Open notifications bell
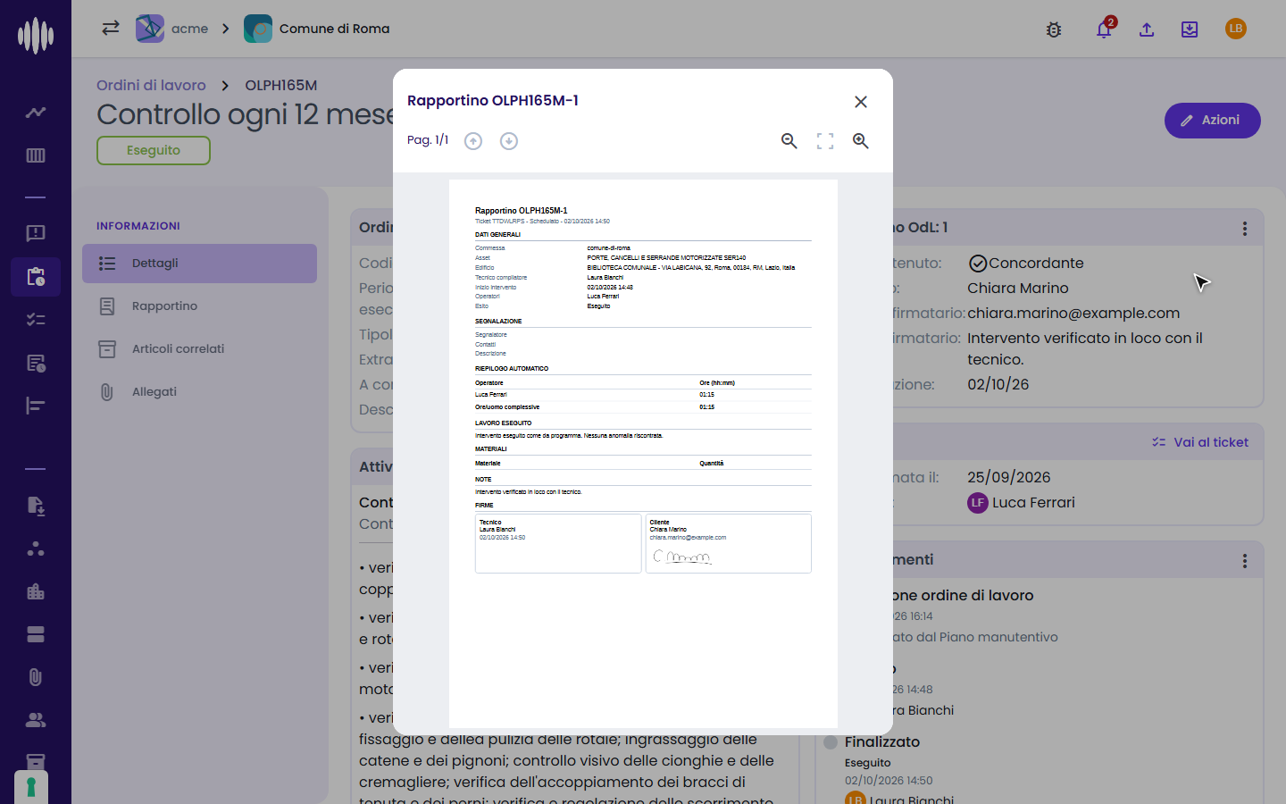Screen dimensions: 1286x804 pyautogui.click(x=1104, y=29)
